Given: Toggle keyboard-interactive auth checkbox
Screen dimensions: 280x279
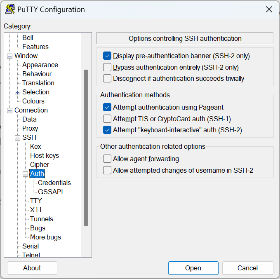Looking at the screenshot, I should point(108,130).
